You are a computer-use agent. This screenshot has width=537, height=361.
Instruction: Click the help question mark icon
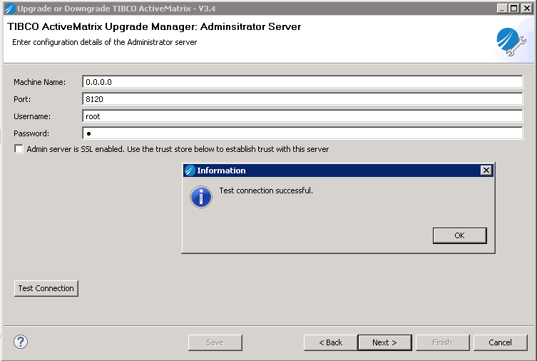click(x=21, y=342)
